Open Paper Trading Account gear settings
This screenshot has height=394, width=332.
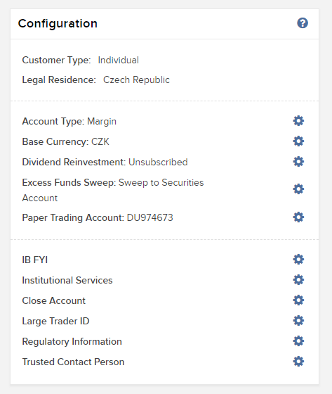[x=298, y=217]
